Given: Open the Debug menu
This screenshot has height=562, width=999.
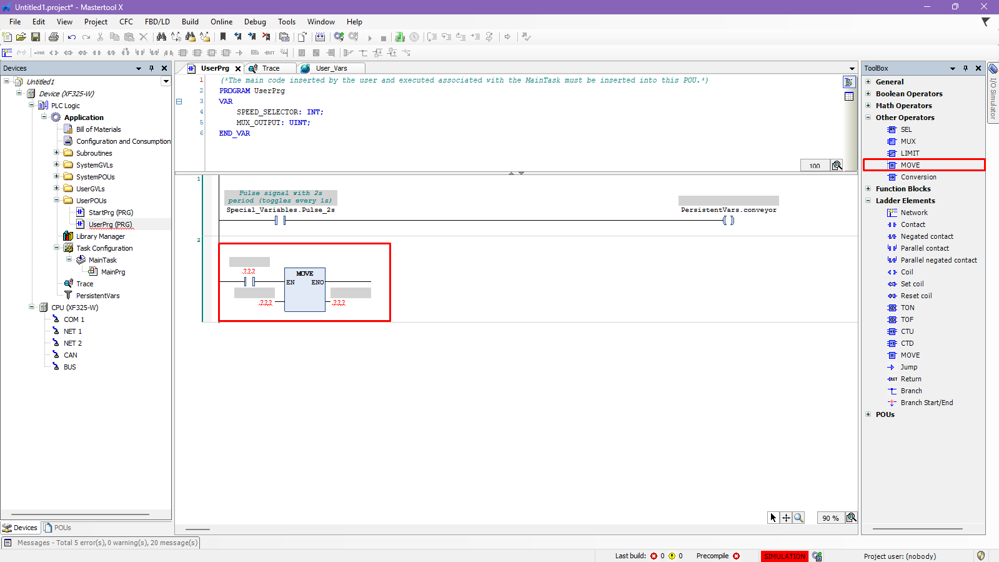Looking at the screenshot, I should tap(254, 22).
